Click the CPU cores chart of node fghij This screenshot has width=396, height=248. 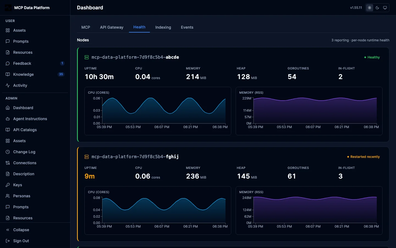158,211
